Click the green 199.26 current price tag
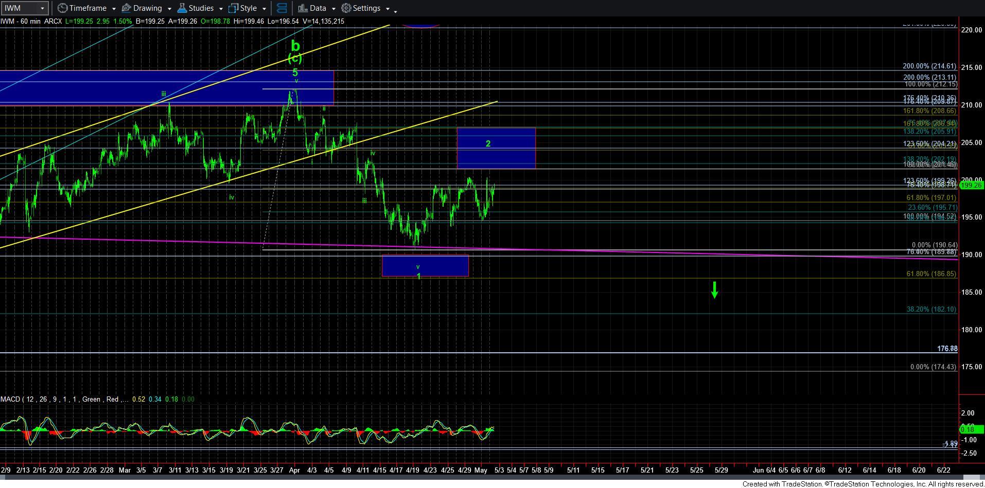This screenshot has height=488, width=985. tap(971, 185)
